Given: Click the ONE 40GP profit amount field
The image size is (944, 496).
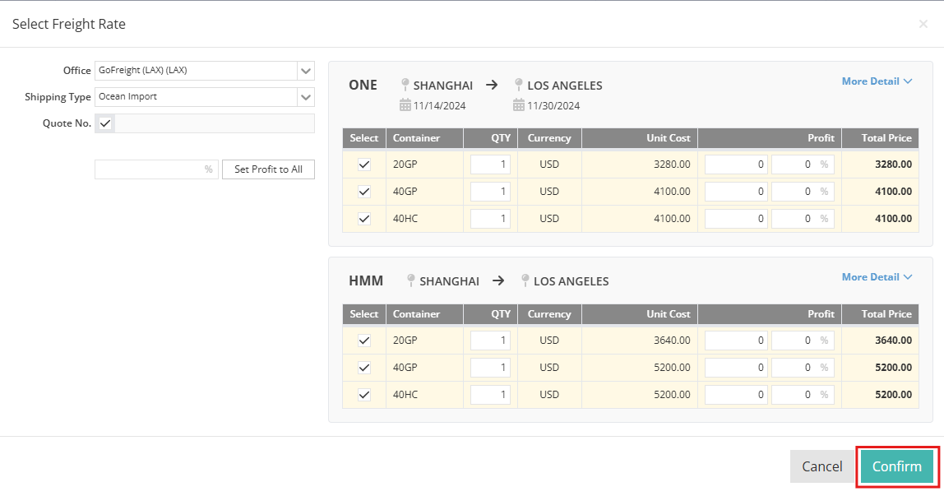Looking at the screenshot, I should [x=735, y=192].
